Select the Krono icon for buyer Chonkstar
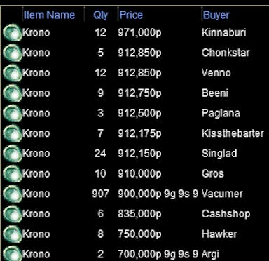This screenshot has width=269, height=261. tap(13, 53)
